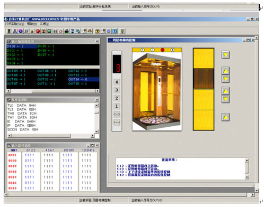Select floor 1 inside elevator panel
The image size is (264, 207).
pyautogui.click(x=117, y=106)
